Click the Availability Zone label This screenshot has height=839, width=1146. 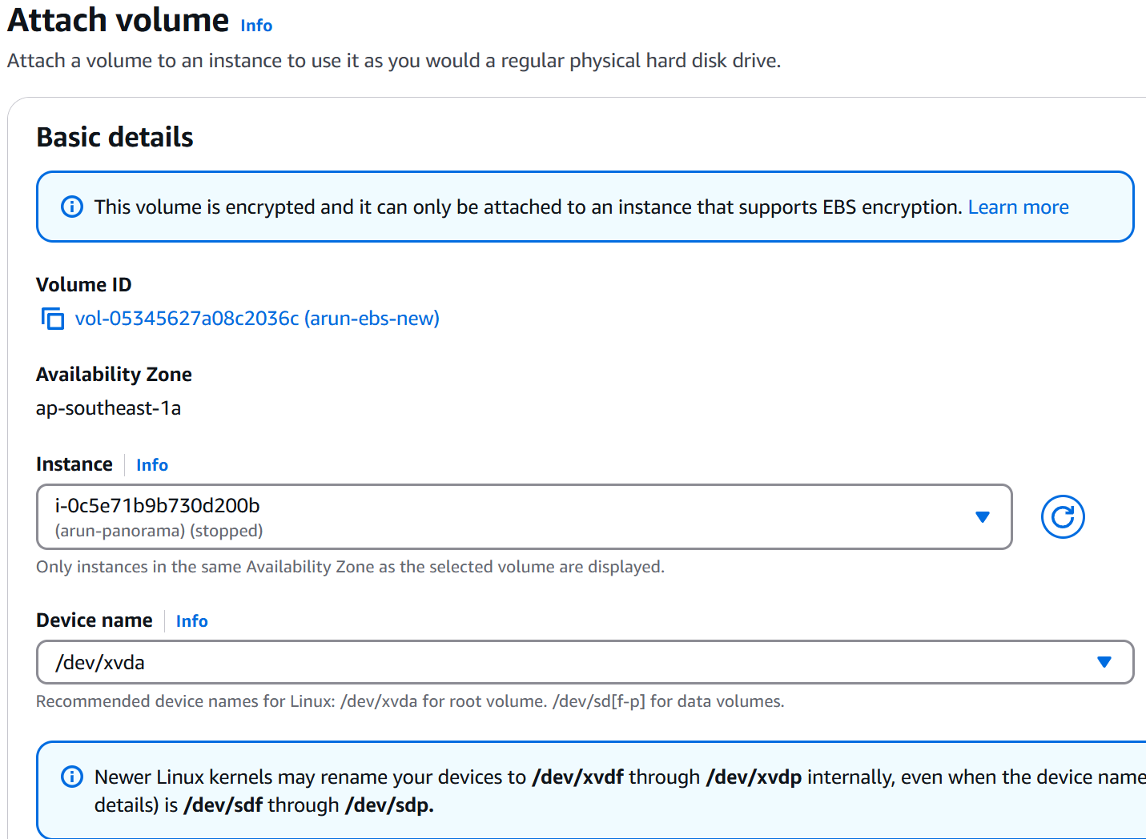pos(114,375)
